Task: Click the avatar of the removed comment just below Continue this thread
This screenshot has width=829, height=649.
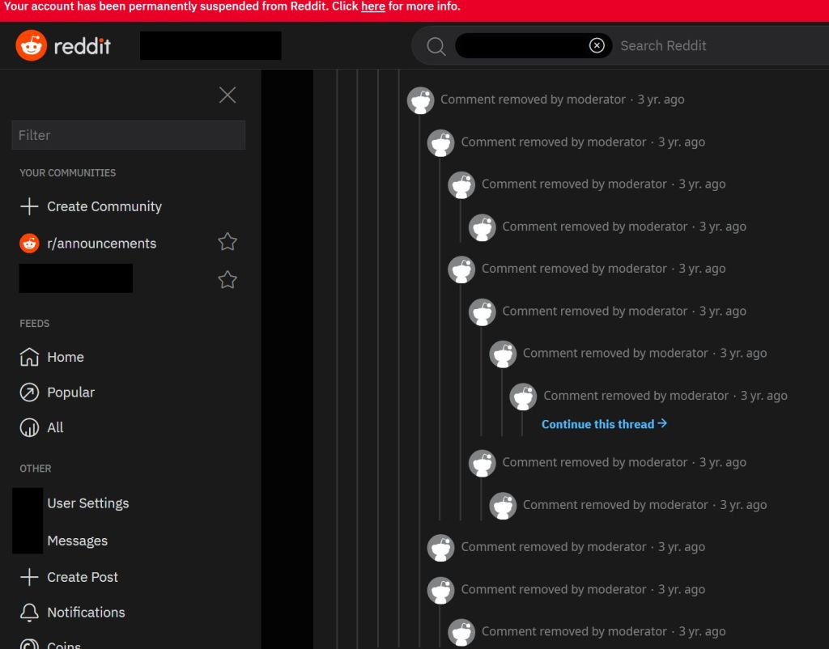Action: click(x=482, y=463)
